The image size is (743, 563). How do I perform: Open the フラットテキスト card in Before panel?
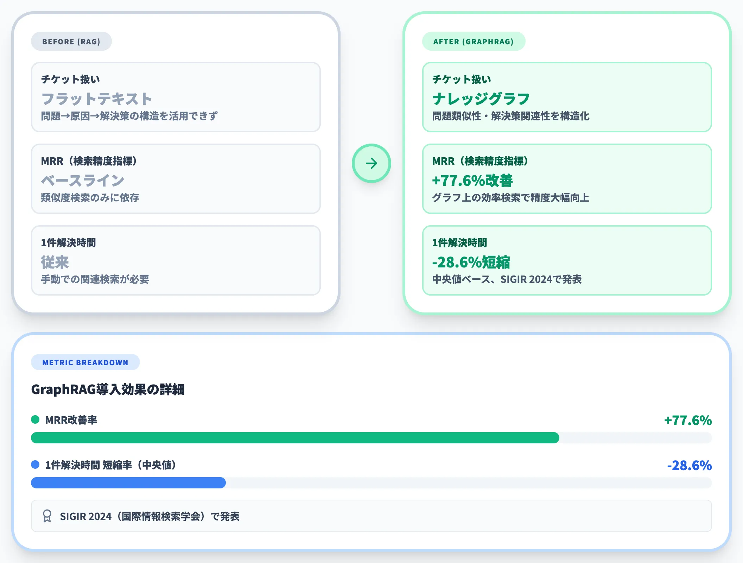tap(176, 97)
